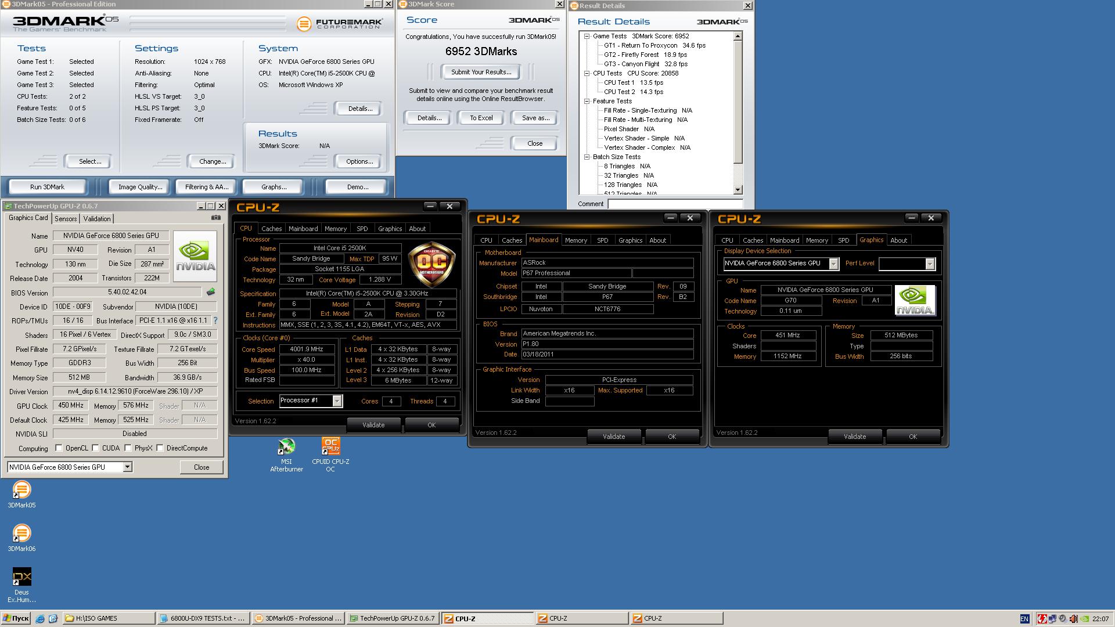The height and width of the screenshot is (627, 1115).
Task: Click the Close button in GPU-Z
Action: (x=201, y=467)
